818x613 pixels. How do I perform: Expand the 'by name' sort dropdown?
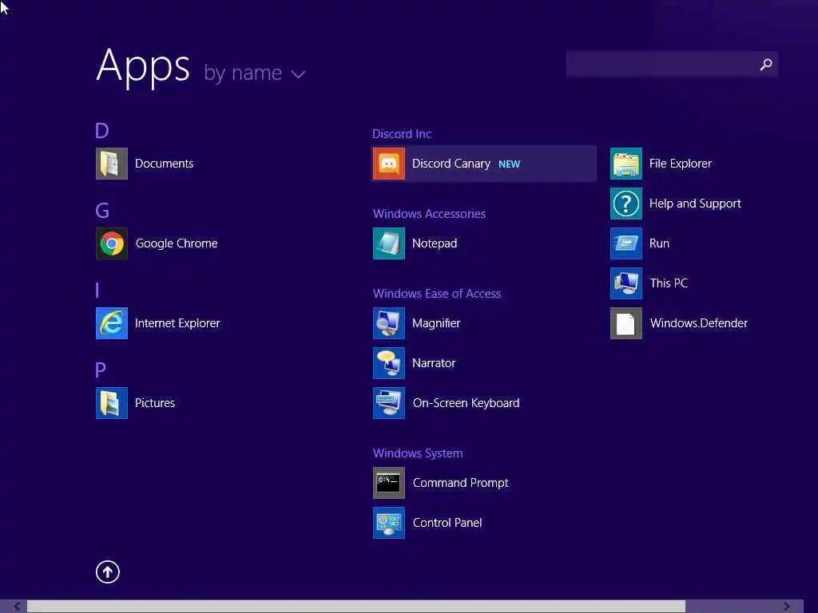tap(254, 73)
